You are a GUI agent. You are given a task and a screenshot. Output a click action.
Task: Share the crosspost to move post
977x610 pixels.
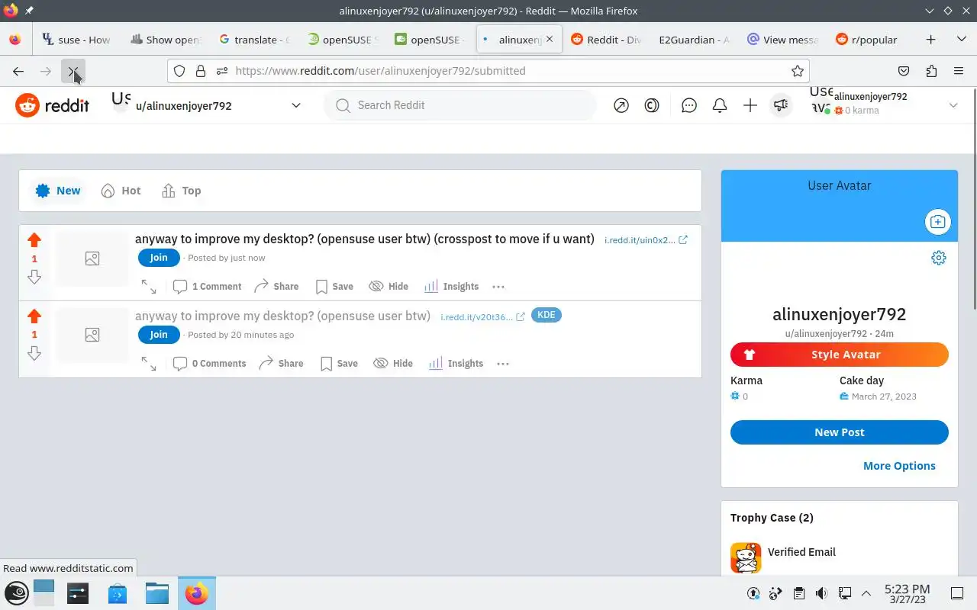tap(276, 287)
